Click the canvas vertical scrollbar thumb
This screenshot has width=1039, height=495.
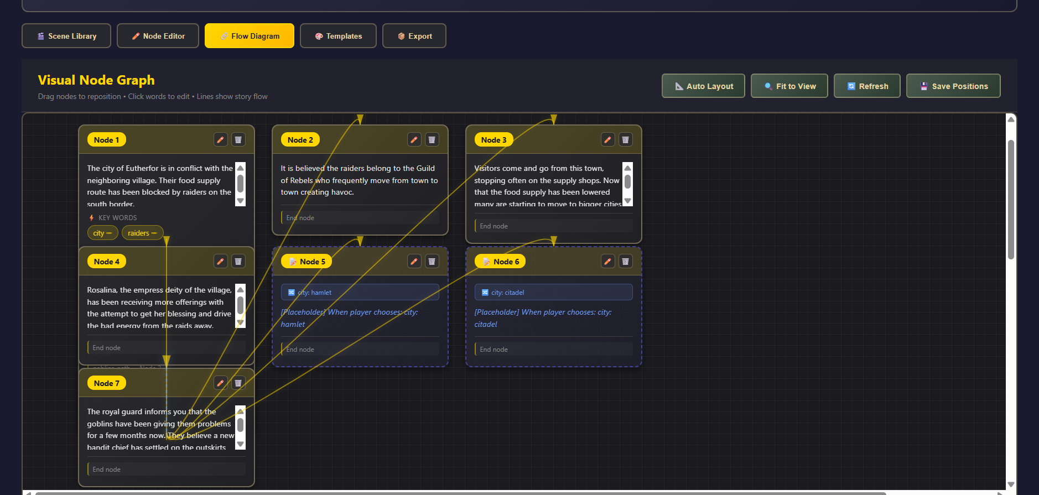[x=1011, y=199]
